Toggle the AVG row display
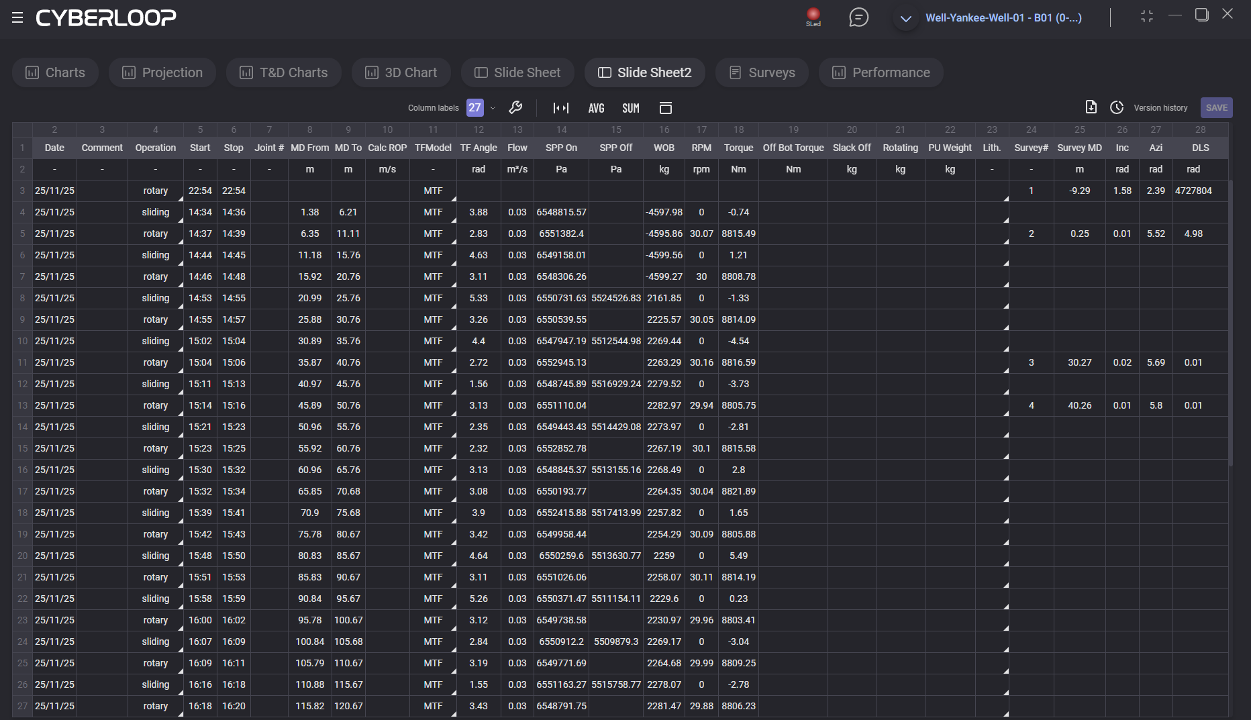 click(596, 108)
